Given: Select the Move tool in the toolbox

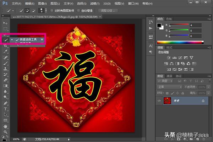Looking at the screenshot, I should (5, 23).
